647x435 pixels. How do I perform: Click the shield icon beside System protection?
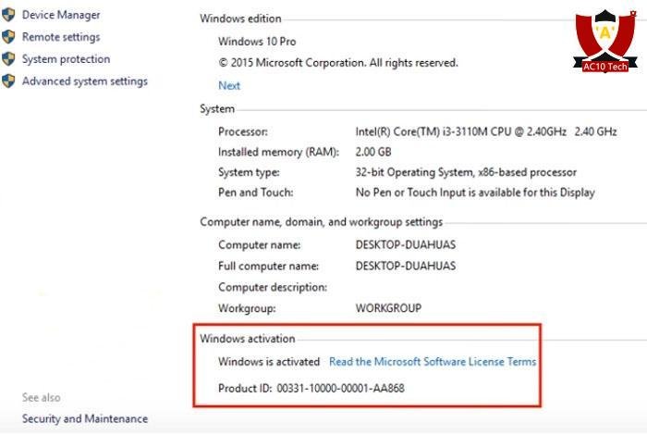click(x=8, y=58)
